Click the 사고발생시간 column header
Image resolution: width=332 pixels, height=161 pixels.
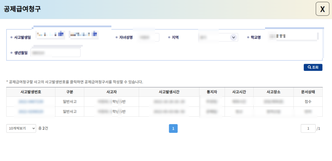pos(169,92)
